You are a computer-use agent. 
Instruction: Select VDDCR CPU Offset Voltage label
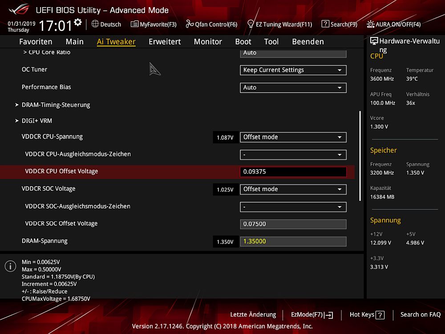point(61,171)
